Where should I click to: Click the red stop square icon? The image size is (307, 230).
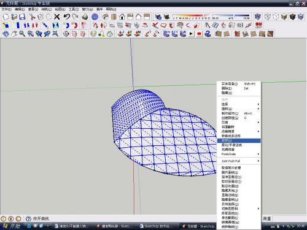[x=199, y=34]
